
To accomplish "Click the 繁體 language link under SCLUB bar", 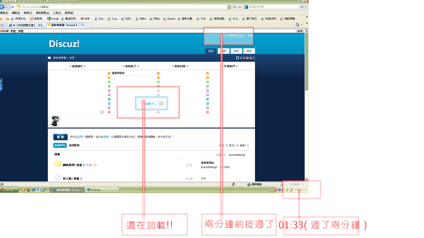I will [x=13, y=31].
